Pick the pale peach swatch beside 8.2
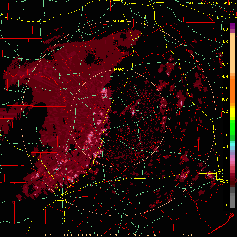The height and width of the screenshot is (237, 237). coord(233,54)
